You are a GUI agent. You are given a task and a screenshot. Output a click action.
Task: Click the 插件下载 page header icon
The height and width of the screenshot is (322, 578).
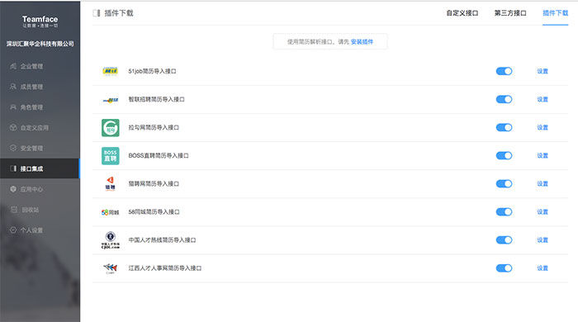[97, 13]
